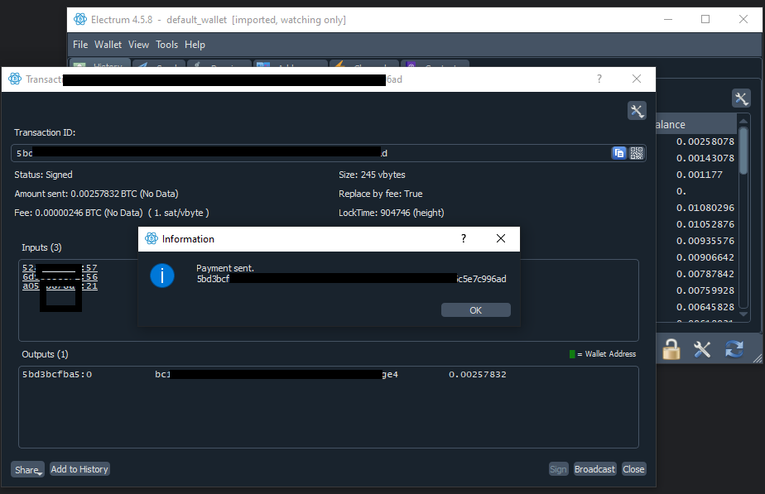Click the Add to History button

point(79,469)
